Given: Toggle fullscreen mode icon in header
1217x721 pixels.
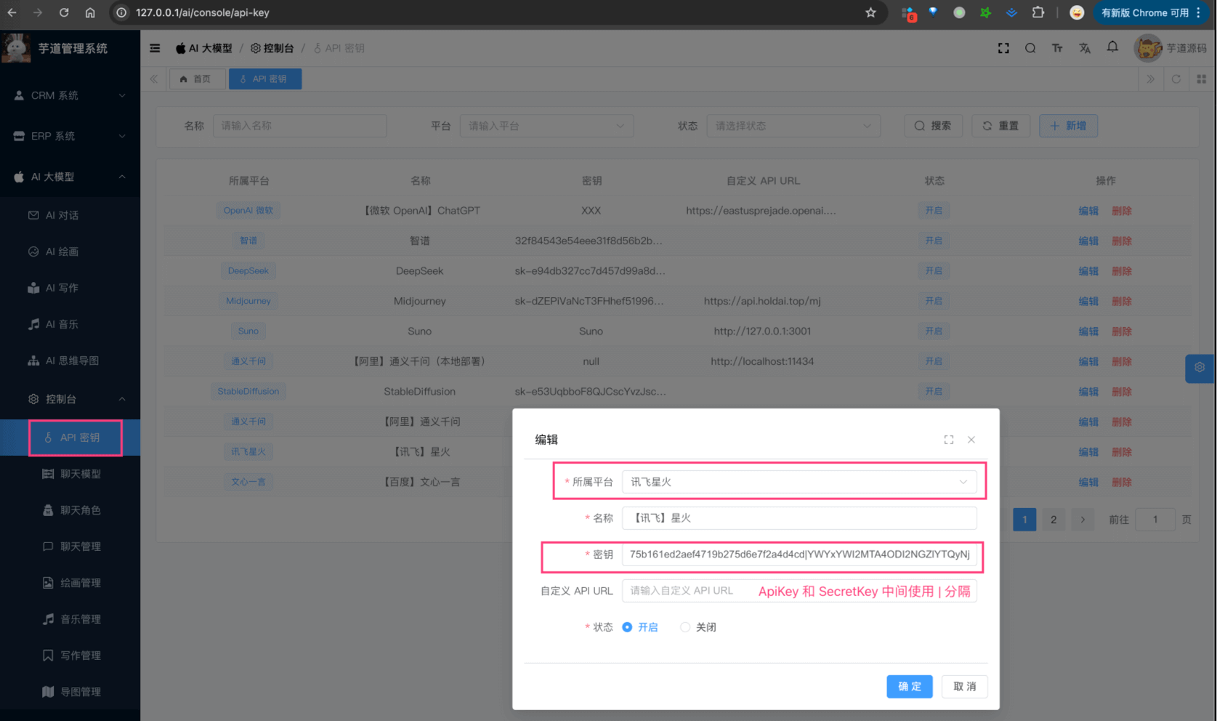Looking at the screenshot, I should [1003, 48].
